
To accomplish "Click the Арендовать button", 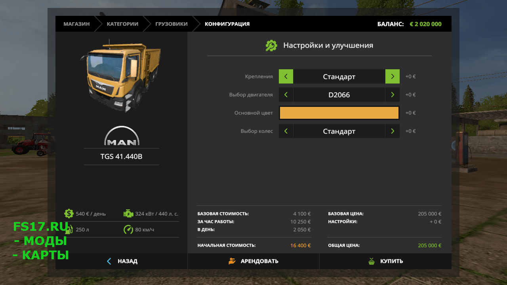I will (253, 261).
